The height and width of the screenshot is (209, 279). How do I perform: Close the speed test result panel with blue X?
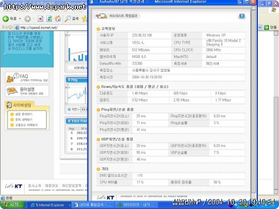click(x=242, y=16)
